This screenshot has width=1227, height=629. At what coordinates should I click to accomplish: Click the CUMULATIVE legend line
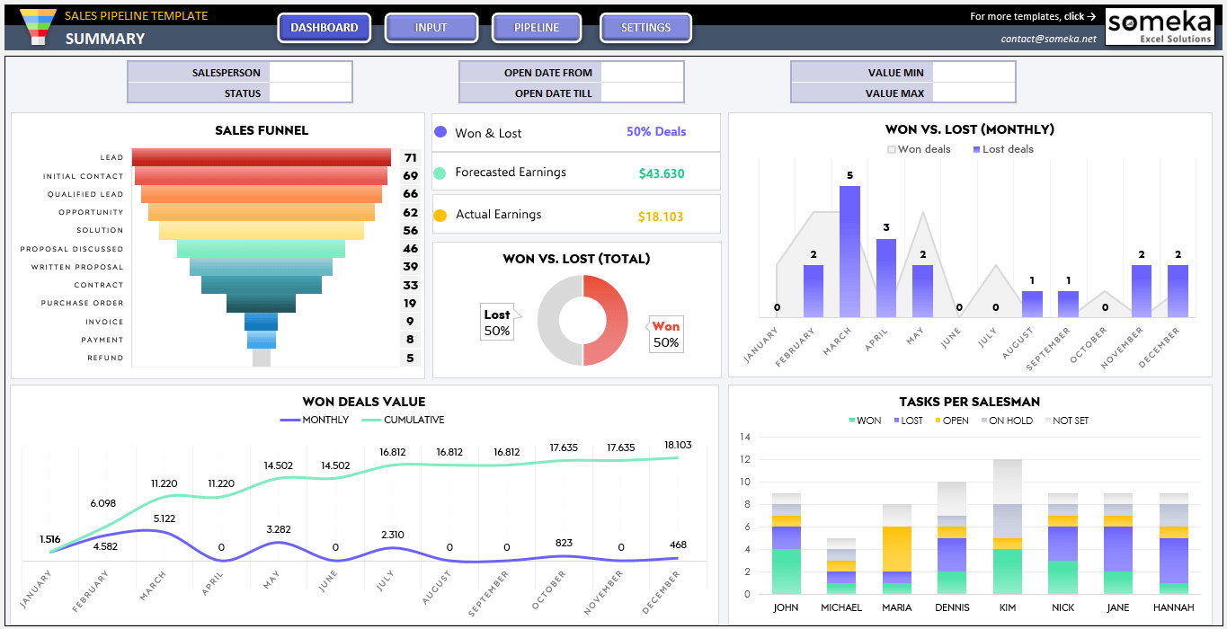coord(371,420)
